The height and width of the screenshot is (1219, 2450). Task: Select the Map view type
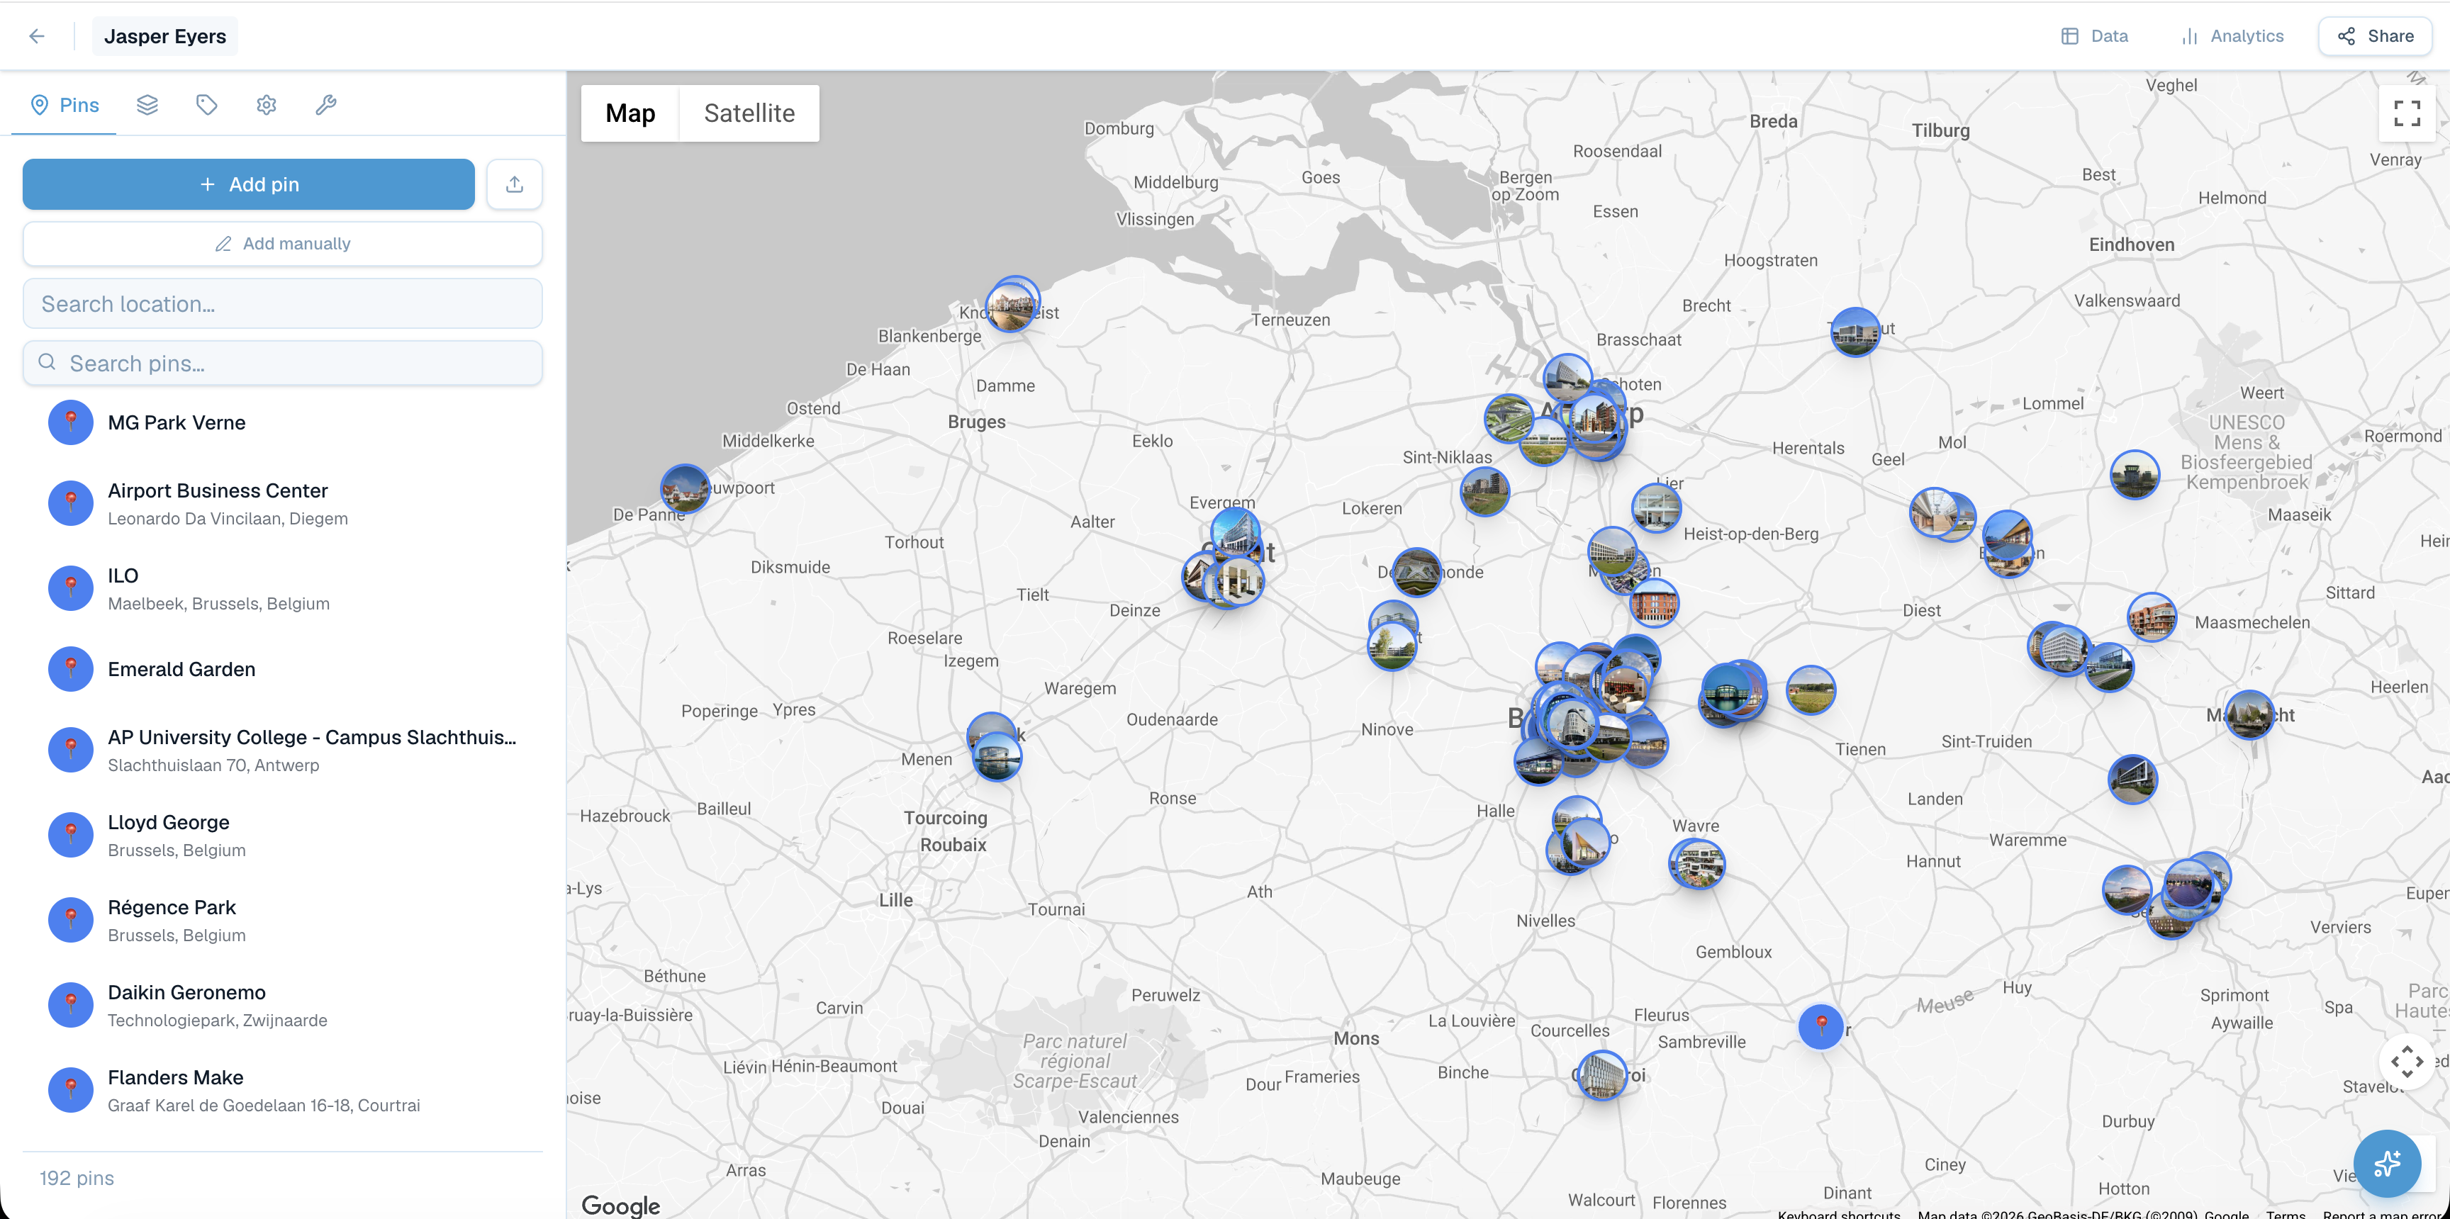630,113
